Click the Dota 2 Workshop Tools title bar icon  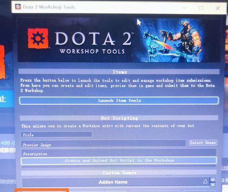click(18, 7)
